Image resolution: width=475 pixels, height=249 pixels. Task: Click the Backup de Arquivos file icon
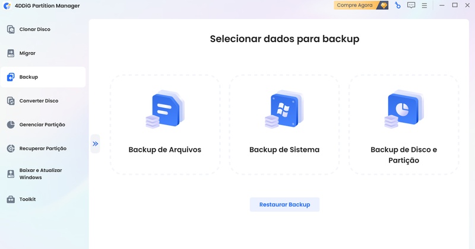point(165,109)
